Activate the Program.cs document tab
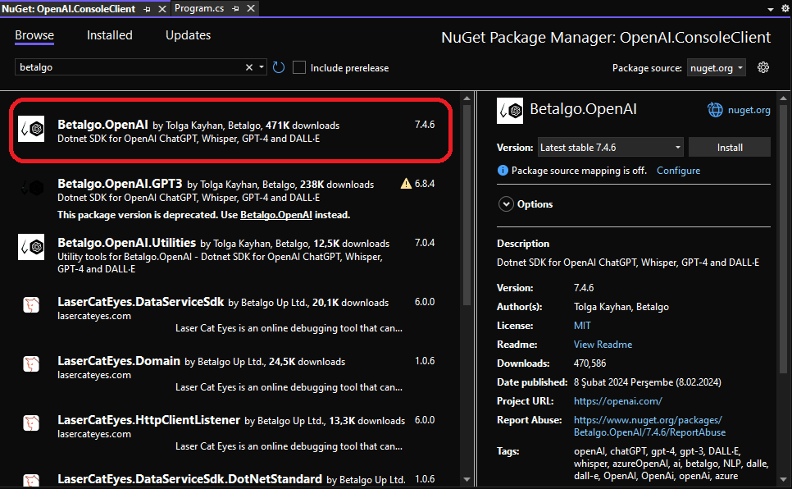The image size is (792, 489). (199, 8)
